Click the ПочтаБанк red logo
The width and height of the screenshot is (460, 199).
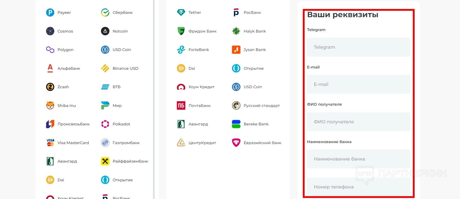click(x=181, y=105)
